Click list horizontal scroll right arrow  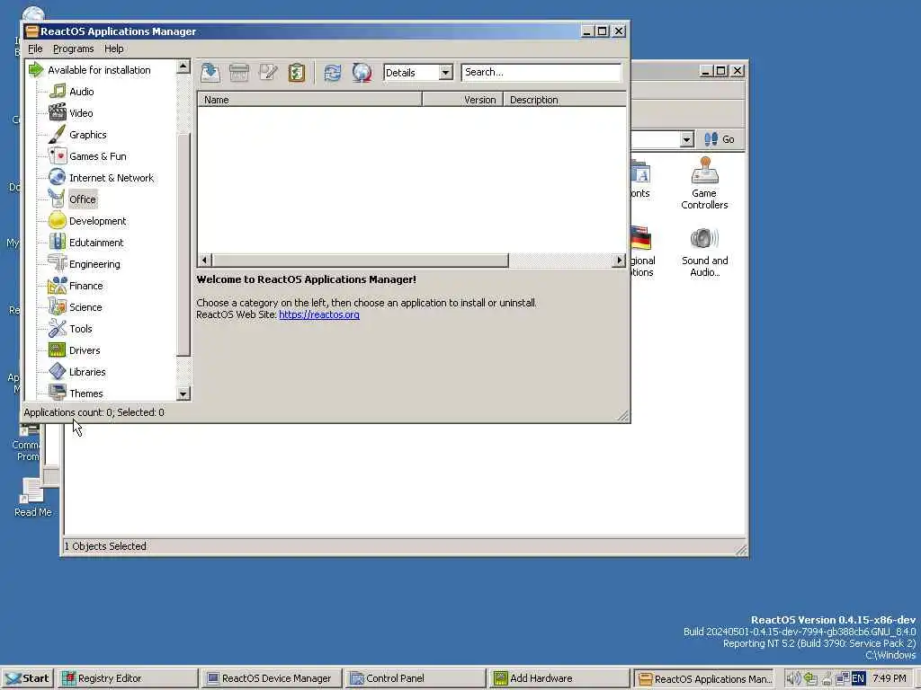(x=619, y=260)
